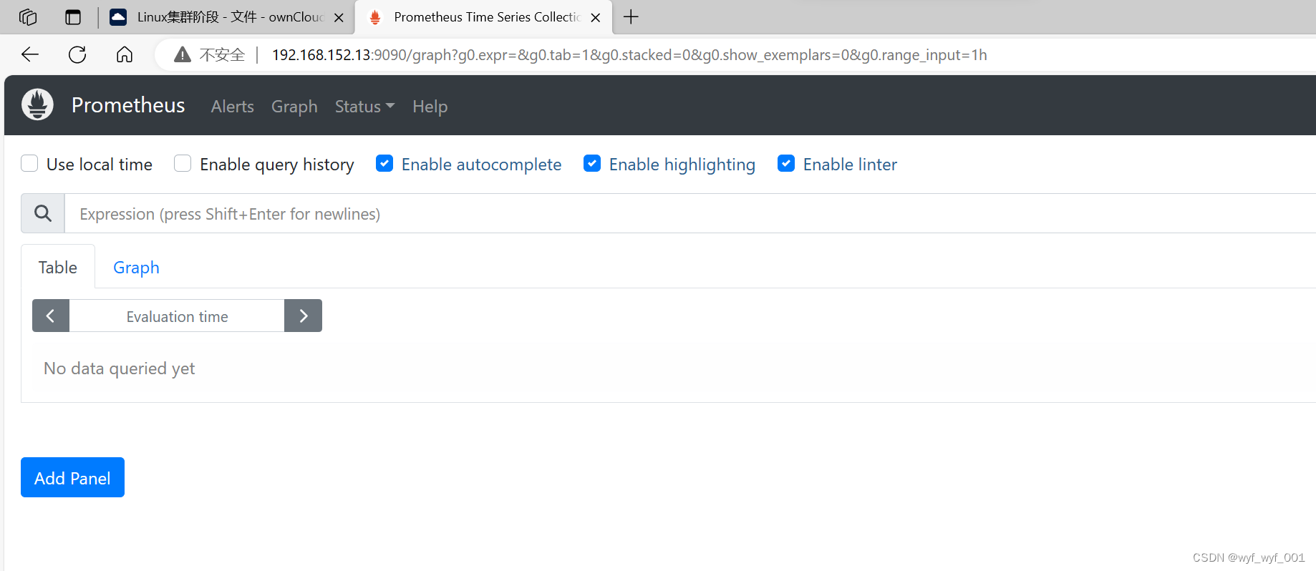The width and height of the screenshot is (1316, 571).
Task: Click the No data queried yet text
Action: [x=120, y=369]
